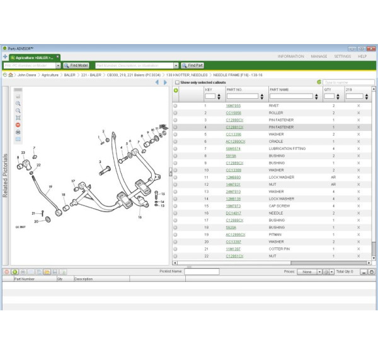The width and height of the screenshot is (378, 355).
Task: Expand the part number search dropdown
Action: pos(177,65)
